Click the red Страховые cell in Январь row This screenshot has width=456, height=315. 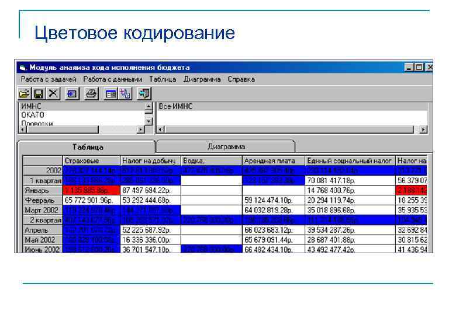coord(91,190)
